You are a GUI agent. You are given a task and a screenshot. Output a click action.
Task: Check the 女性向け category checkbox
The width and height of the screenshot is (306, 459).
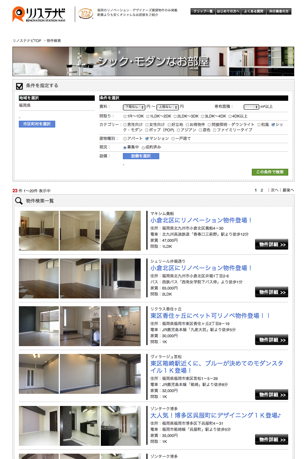pyautogui.click(x=147, y=125)
